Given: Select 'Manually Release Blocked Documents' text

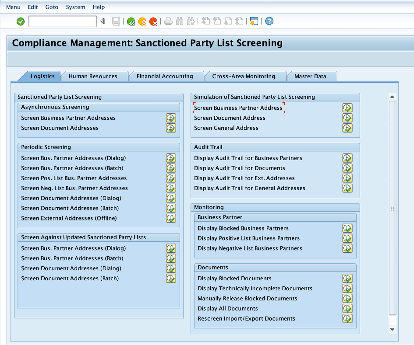Looking at the screenshot, I should (248, 298).
